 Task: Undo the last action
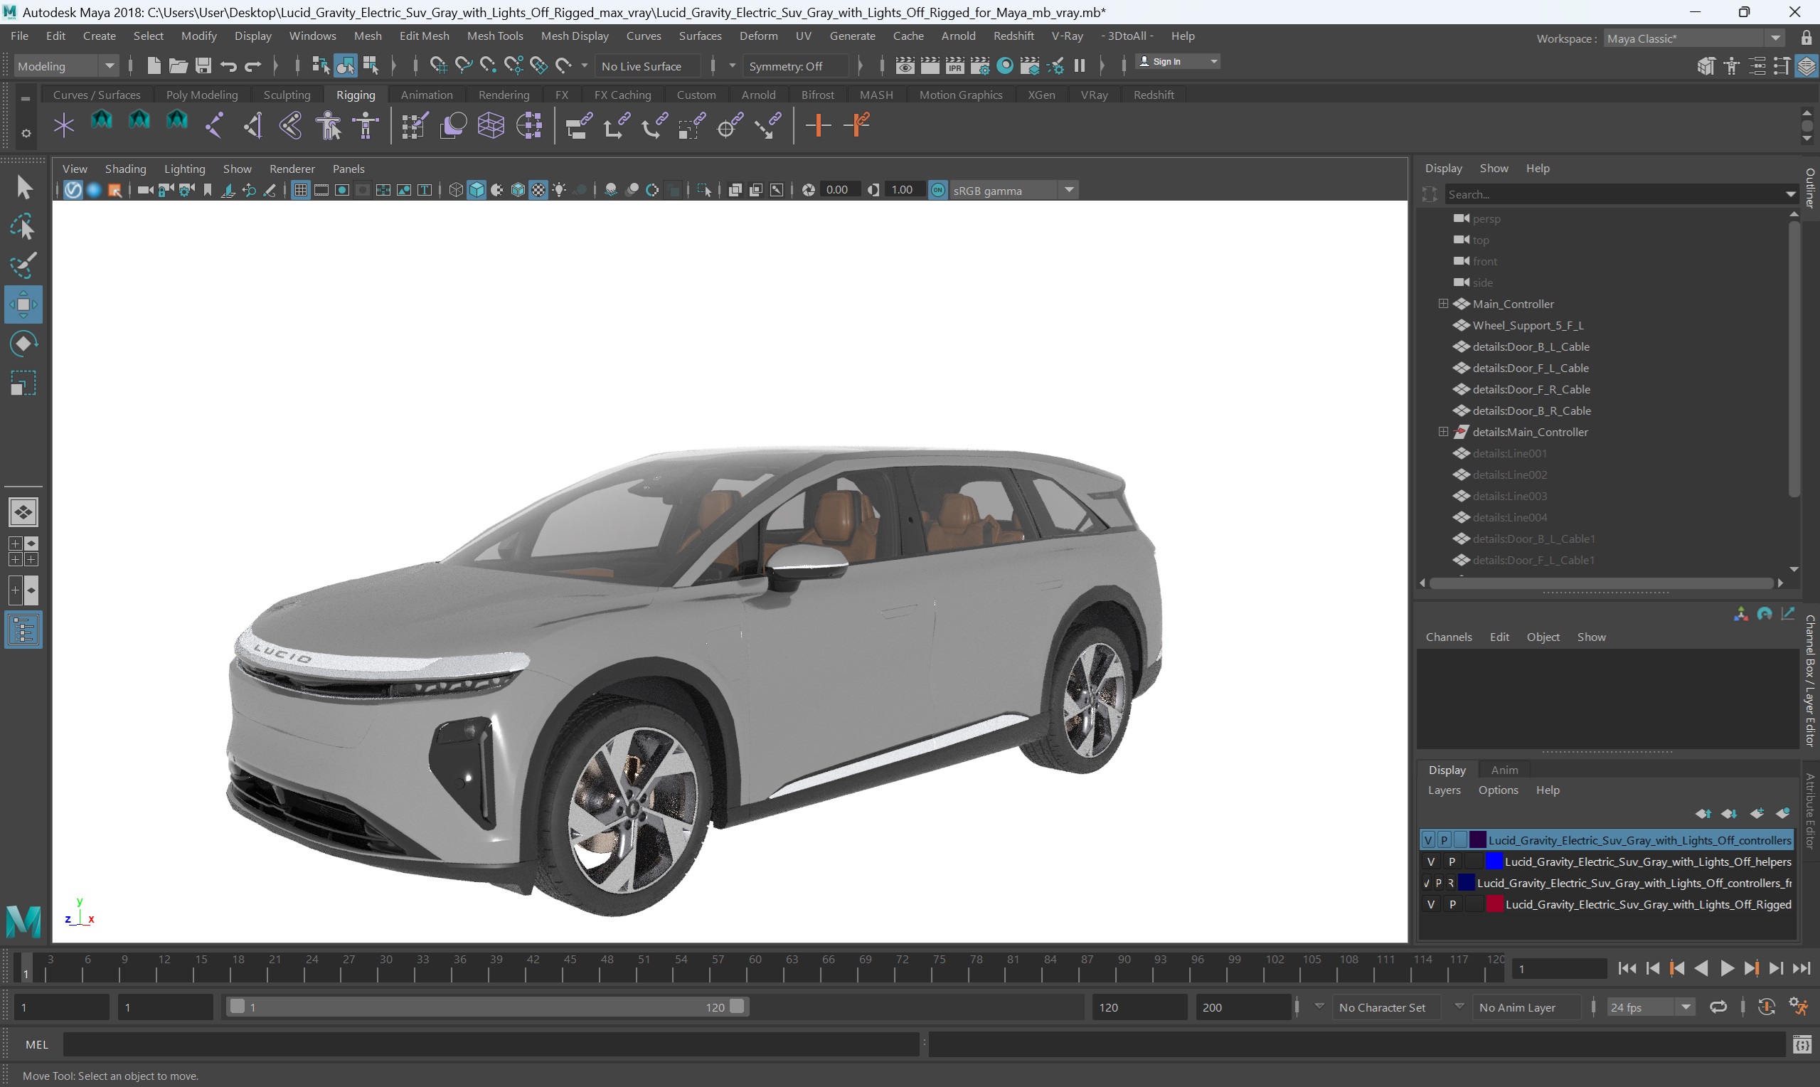tap(228, 66)
